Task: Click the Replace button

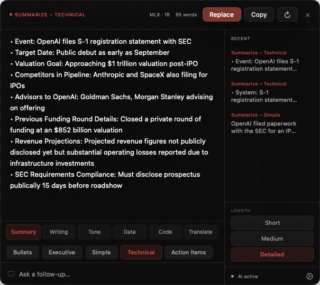Action: 222,15
